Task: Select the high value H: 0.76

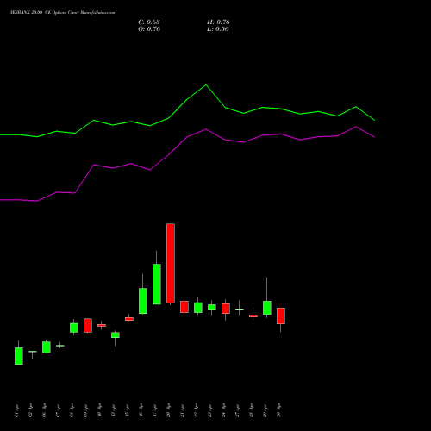Action: pyautogui.click(x=218, y=22)
